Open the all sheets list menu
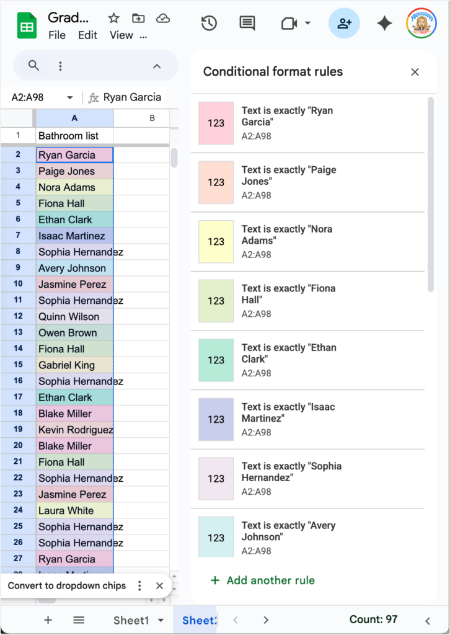Viewport: 450px width, 635px height. 79,619
